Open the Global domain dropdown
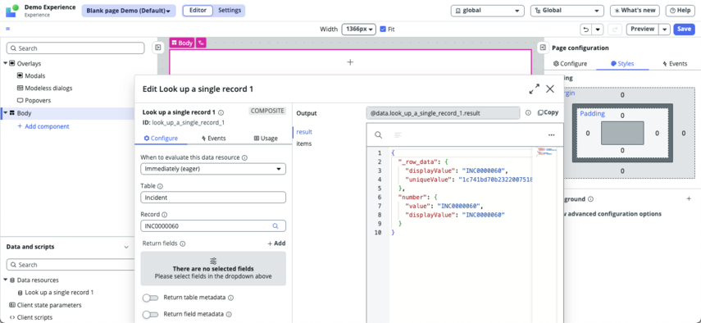Screen dimensions: 701x323 coord(567,11)
